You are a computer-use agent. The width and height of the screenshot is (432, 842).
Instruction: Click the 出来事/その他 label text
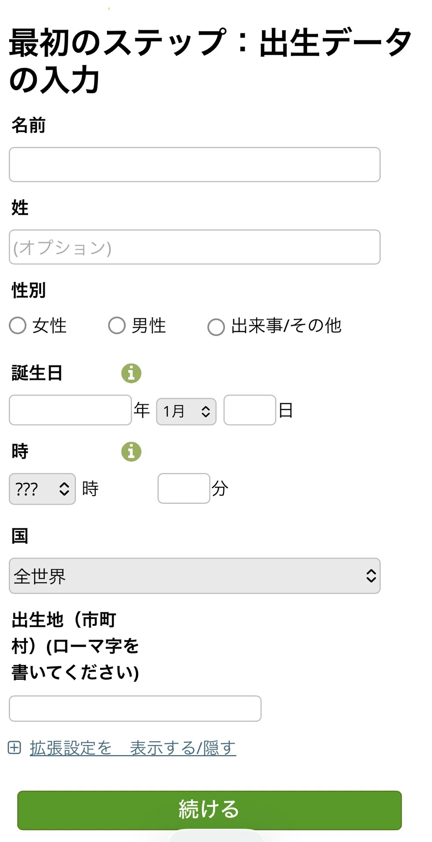coord(286,325)
